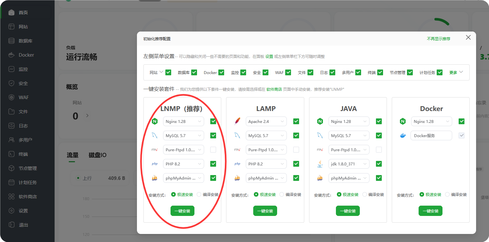Open Pure-Ftpd dropdown in LAMP card
Viewport: 489px width, 242px height.
[266, 150]
